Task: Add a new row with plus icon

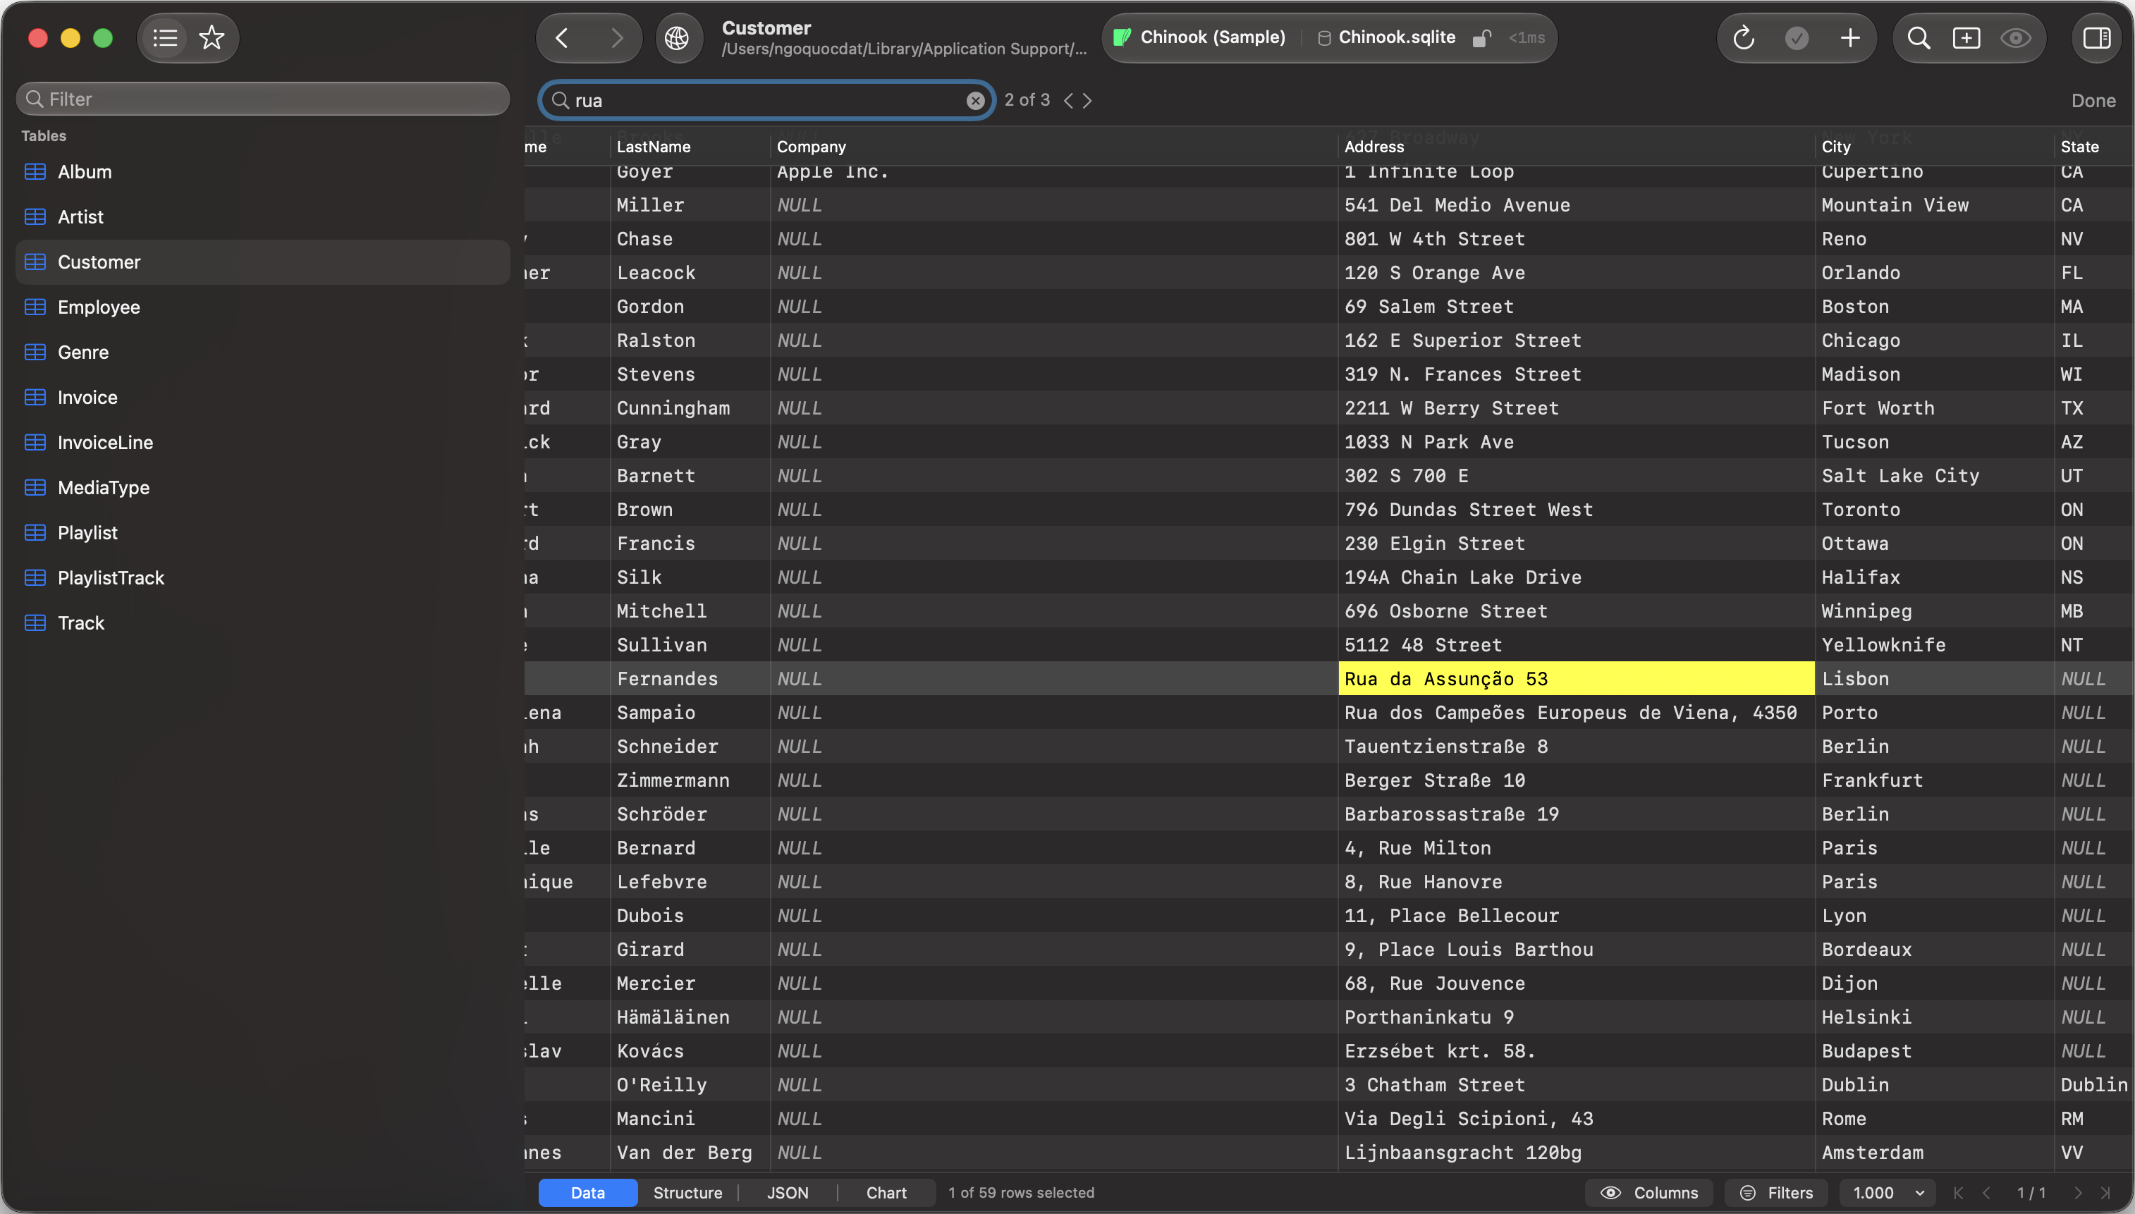Action: point(1850,37)
